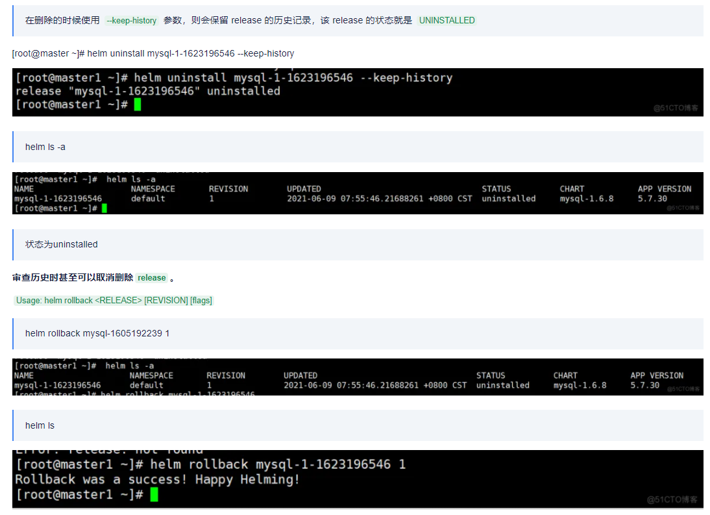Click 'uninstalled' status value in the second terminal
Screen dimensions: 710x515
coord(509,198)
